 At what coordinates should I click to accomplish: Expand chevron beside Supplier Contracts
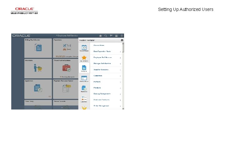(x=120, y=70)
